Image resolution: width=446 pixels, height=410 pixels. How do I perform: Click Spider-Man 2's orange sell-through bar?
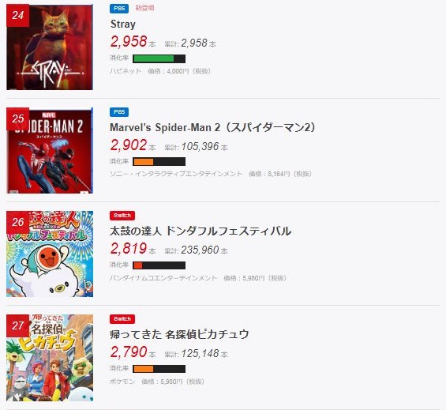click(159, 162)
